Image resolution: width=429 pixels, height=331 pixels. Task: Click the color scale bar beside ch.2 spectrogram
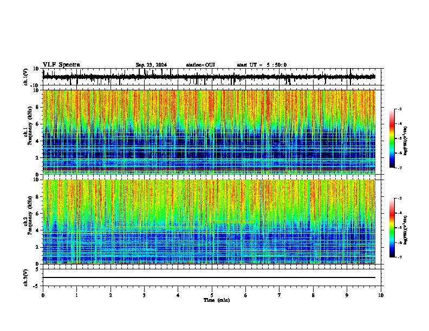pos(392,228)
